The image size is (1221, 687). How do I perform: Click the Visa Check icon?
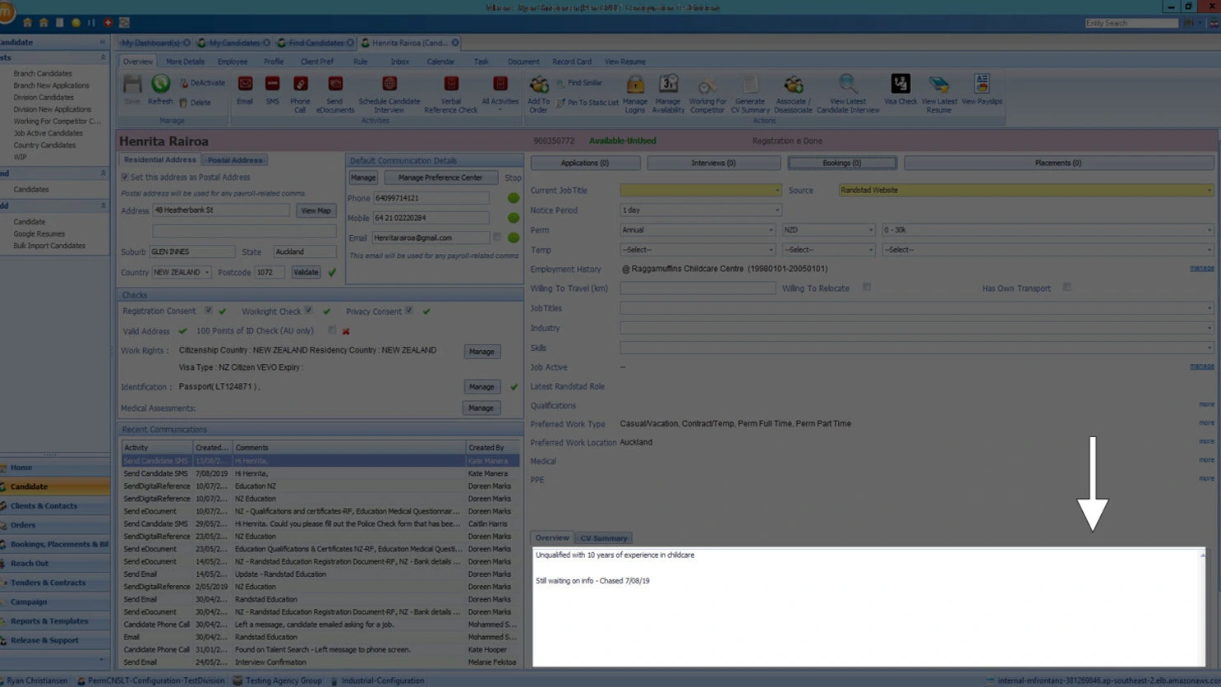901,85
